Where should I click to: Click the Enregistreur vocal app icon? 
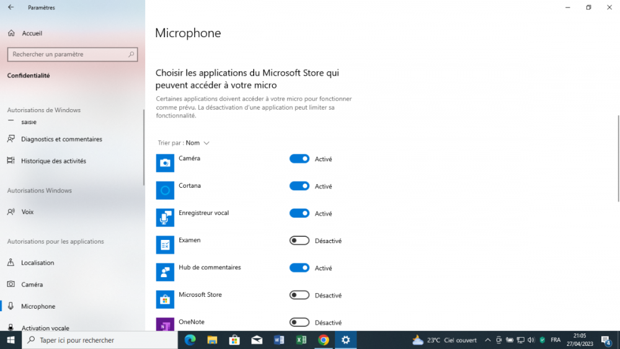coord(165,218)
